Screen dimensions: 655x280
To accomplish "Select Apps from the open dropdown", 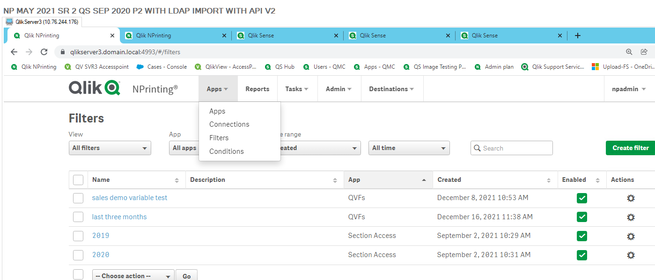I will 217,111.
